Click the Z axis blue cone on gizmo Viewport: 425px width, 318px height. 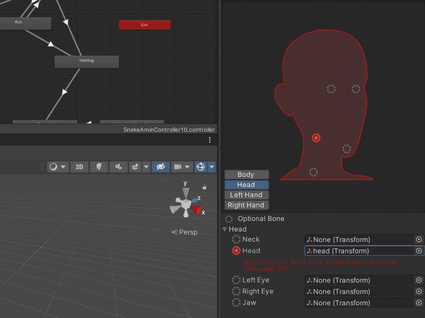click(194, 200)
